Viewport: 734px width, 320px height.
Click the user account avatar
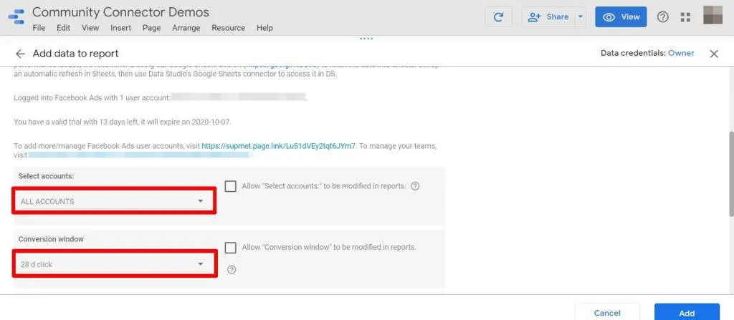[713, 15]
